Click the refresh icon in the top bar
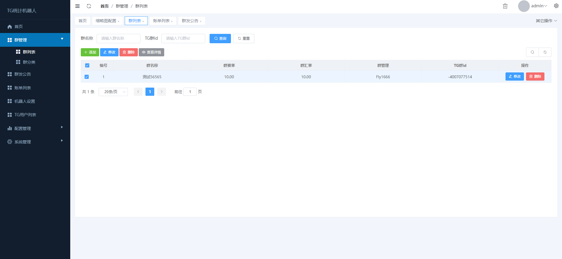562x259 pixels. click(89, 6)
